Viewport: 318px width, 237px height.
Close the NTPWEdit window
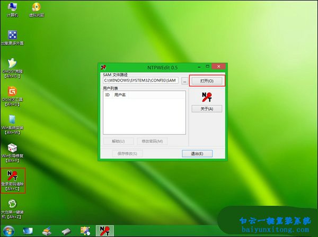pos(218,66)
